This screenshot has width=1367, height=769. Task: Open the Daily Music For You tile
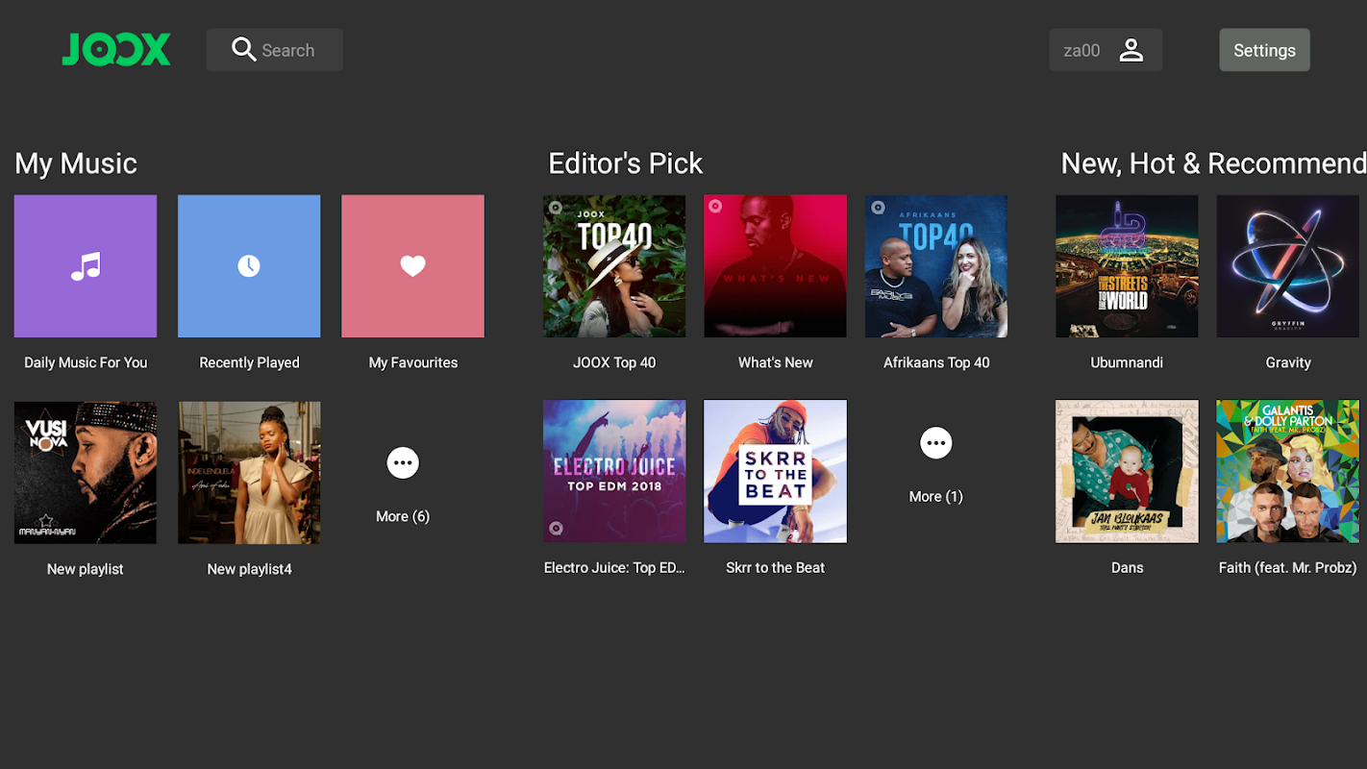[86, 266]
